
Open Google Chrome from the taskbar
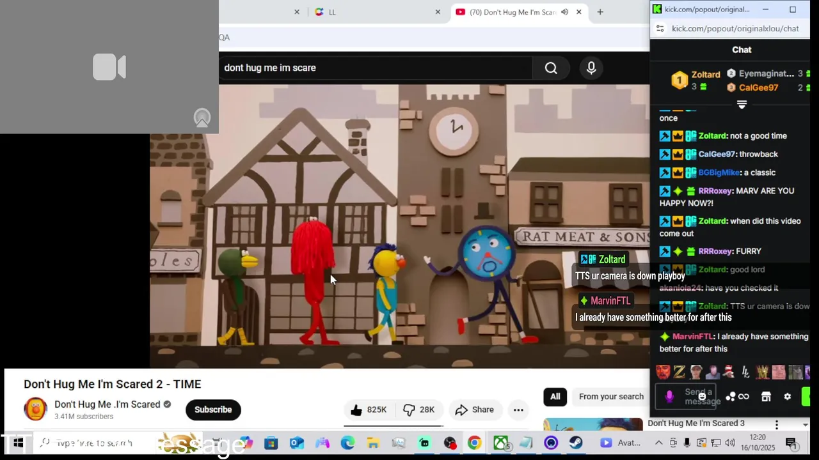(x=474, y=443)
